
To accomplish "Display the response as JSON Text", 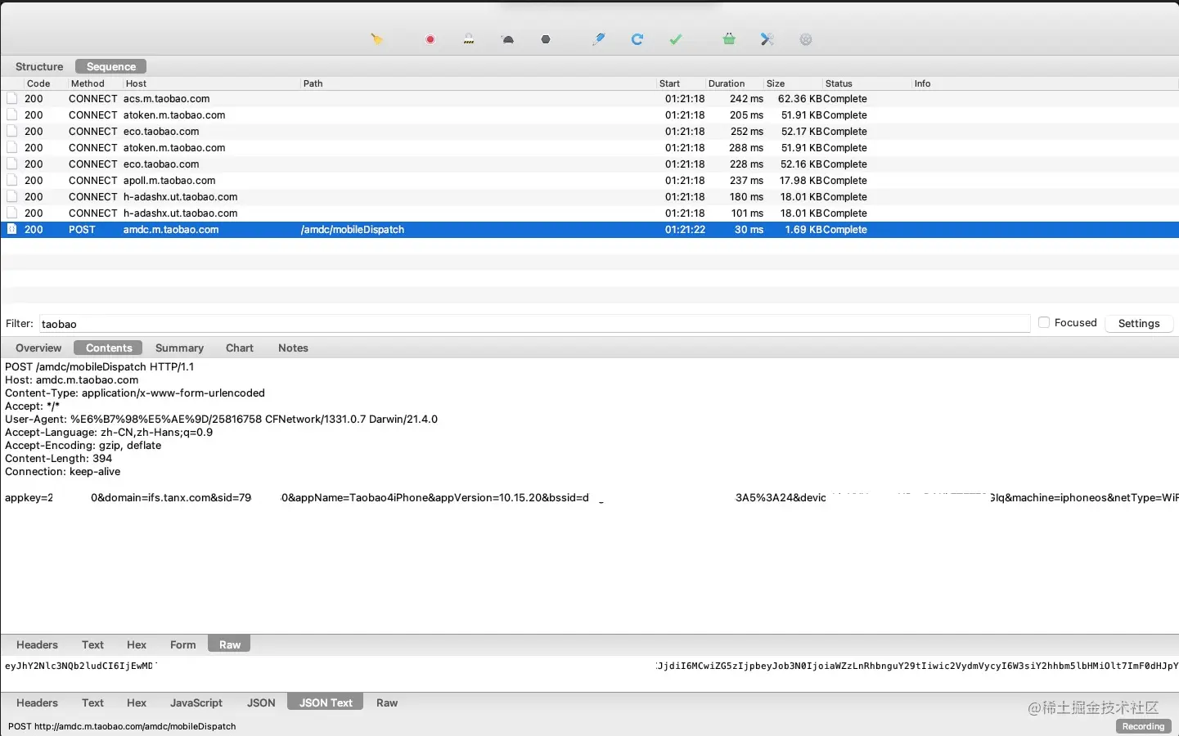I will click(324, 702).
